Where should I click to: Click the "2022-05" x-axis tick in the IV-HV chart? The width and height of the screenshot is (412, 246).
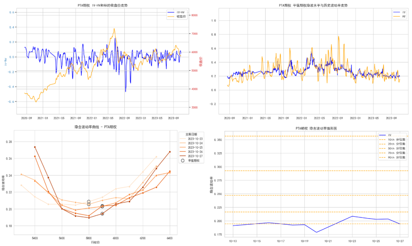[108, 118]
